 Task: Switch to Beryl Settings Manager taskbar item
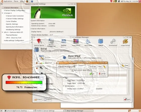point(79,111)
